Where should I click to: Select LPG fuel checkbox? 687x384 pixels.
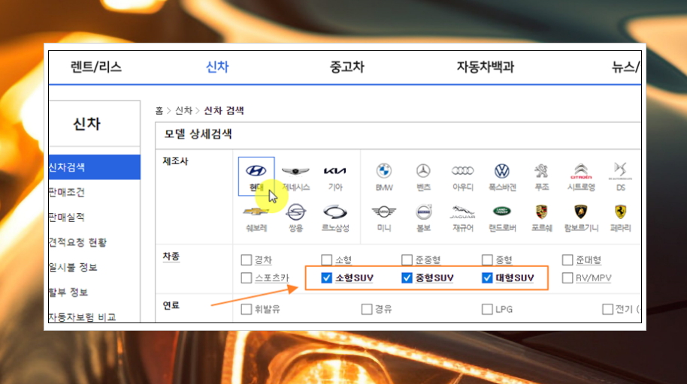tap(487, 309)
